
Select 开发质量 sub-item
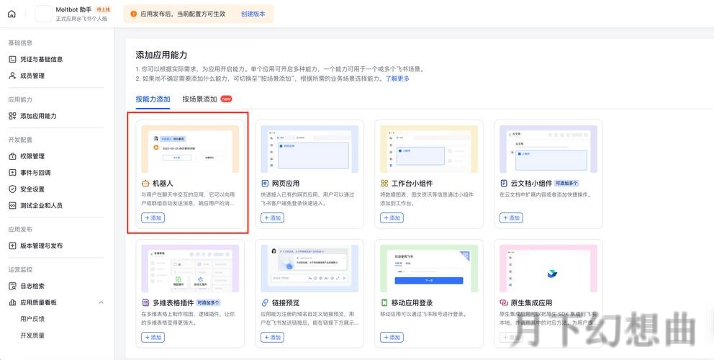pyautogui.click(x=32, y=336)
